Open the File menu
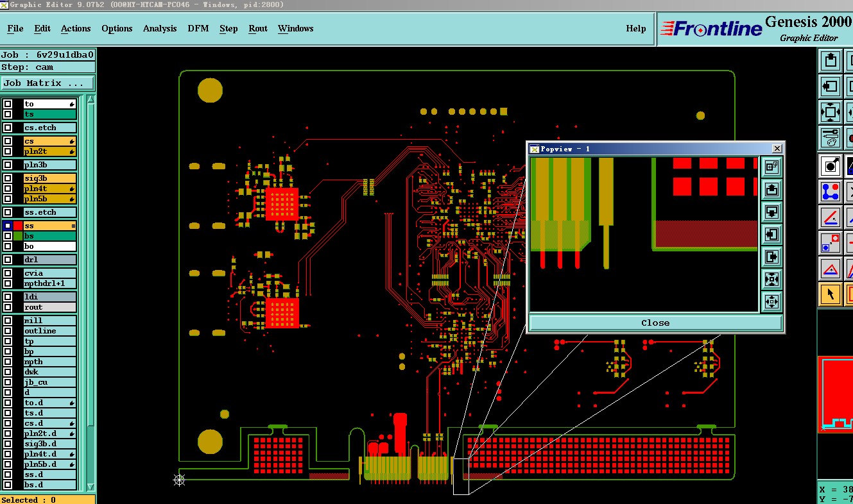853x504 pixels. click(15, 28)
